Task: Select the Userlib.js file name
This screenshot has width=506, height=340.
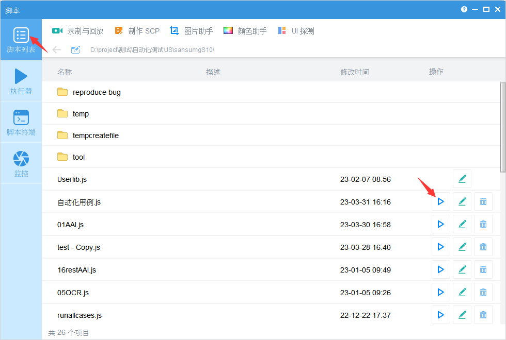Action: [72, 179]
